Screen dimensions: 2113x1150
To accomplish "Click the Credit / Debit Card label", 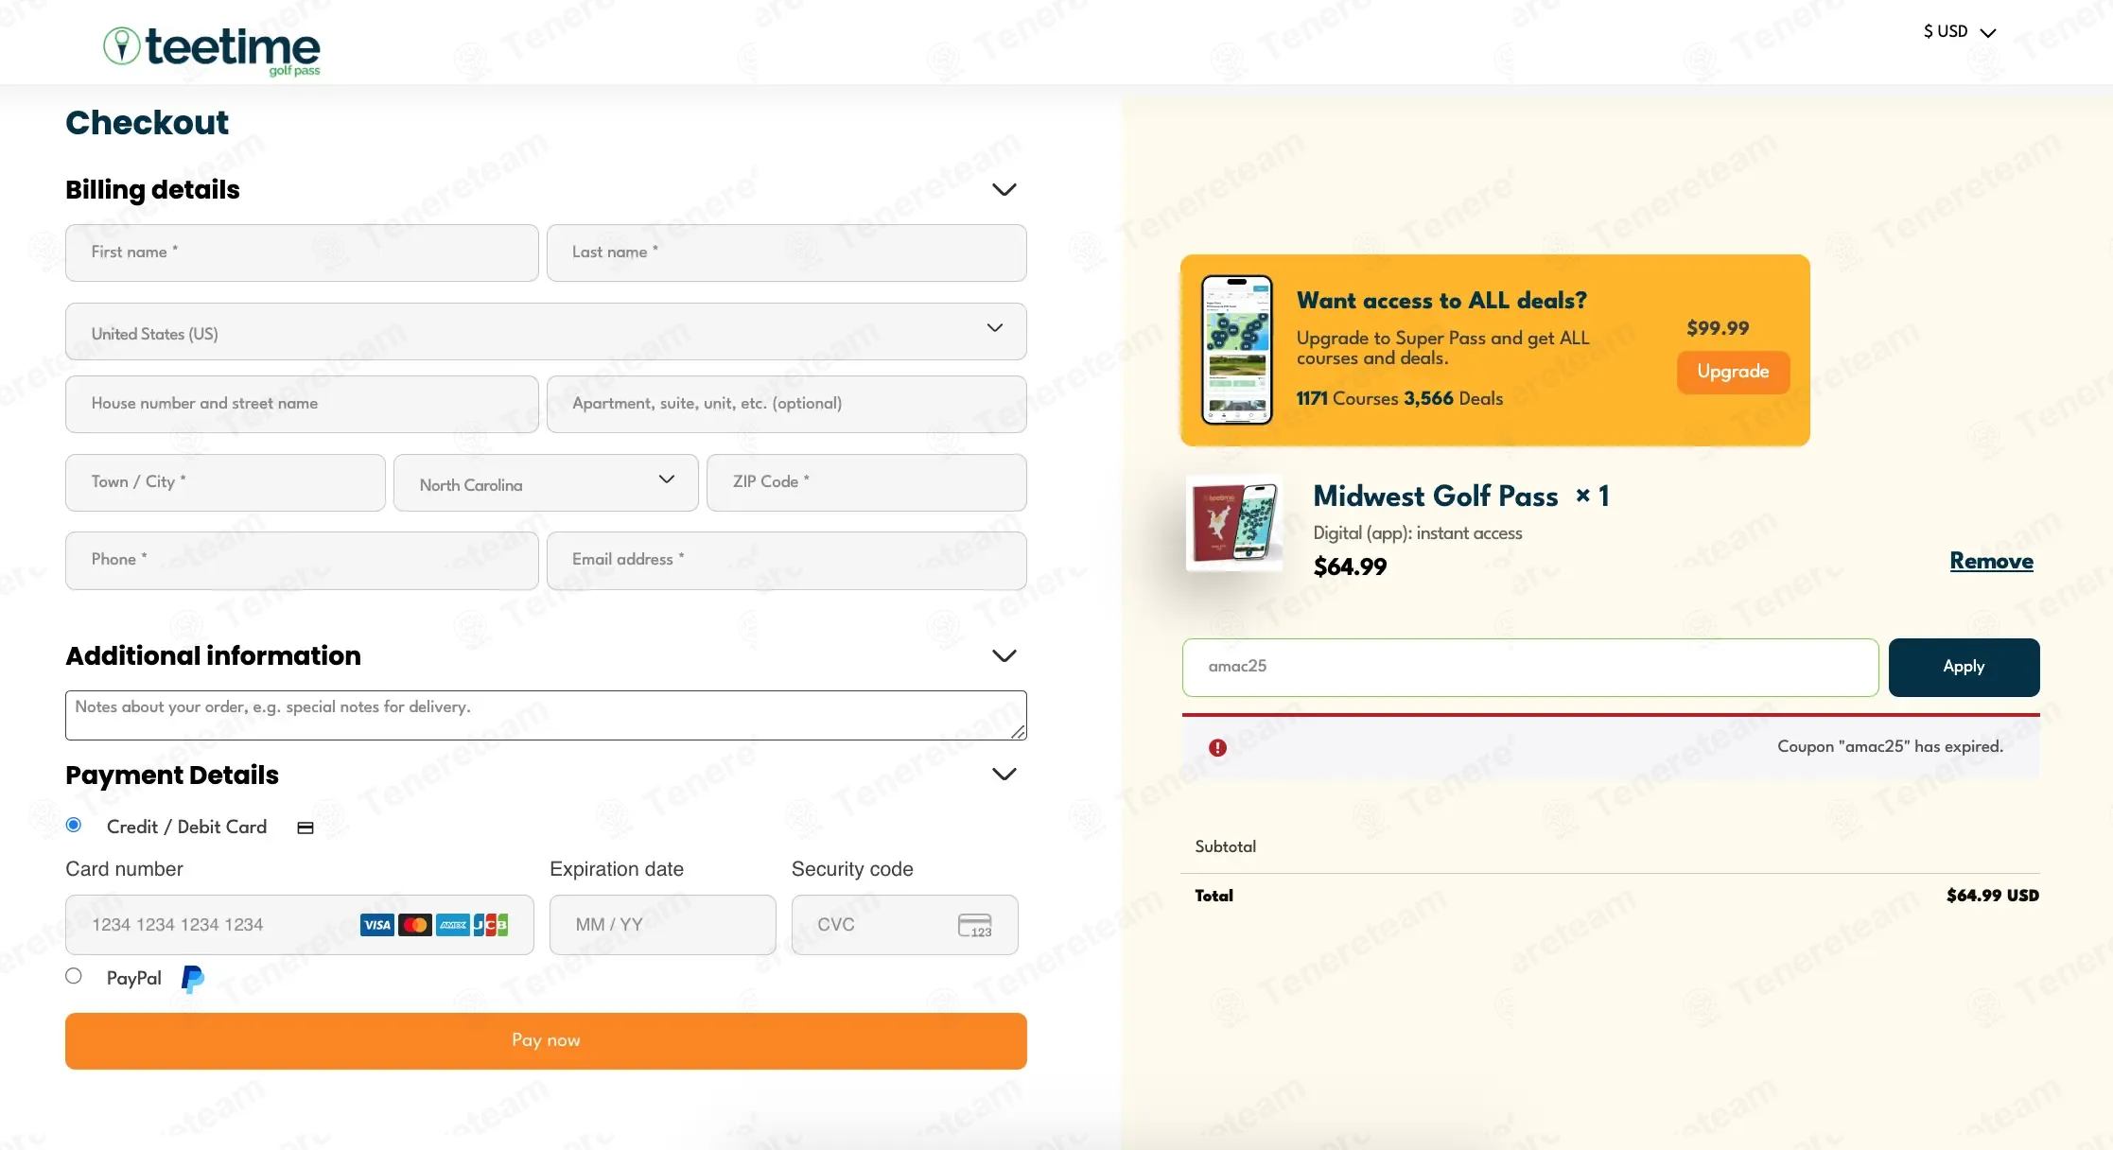I will pyautogui.click(x=186, y=827).
